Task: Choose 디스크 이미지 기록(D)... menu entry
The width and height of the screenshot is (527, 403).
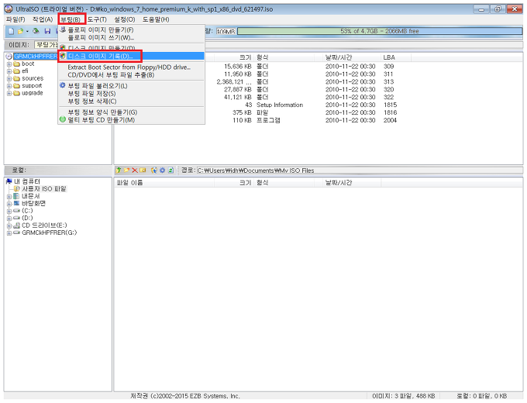Action: tap(131, 56)
